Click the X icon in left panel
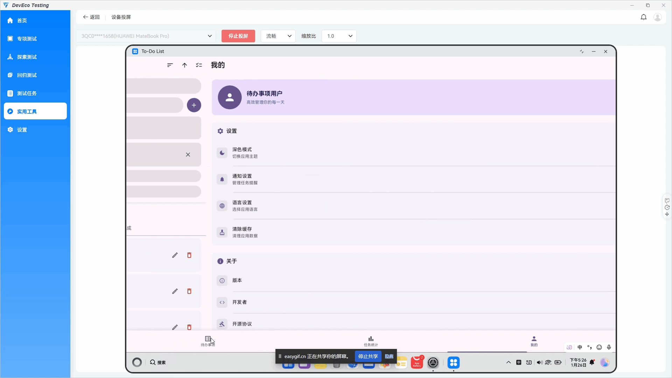Screen dimensions: 672x378 [188, 154]
